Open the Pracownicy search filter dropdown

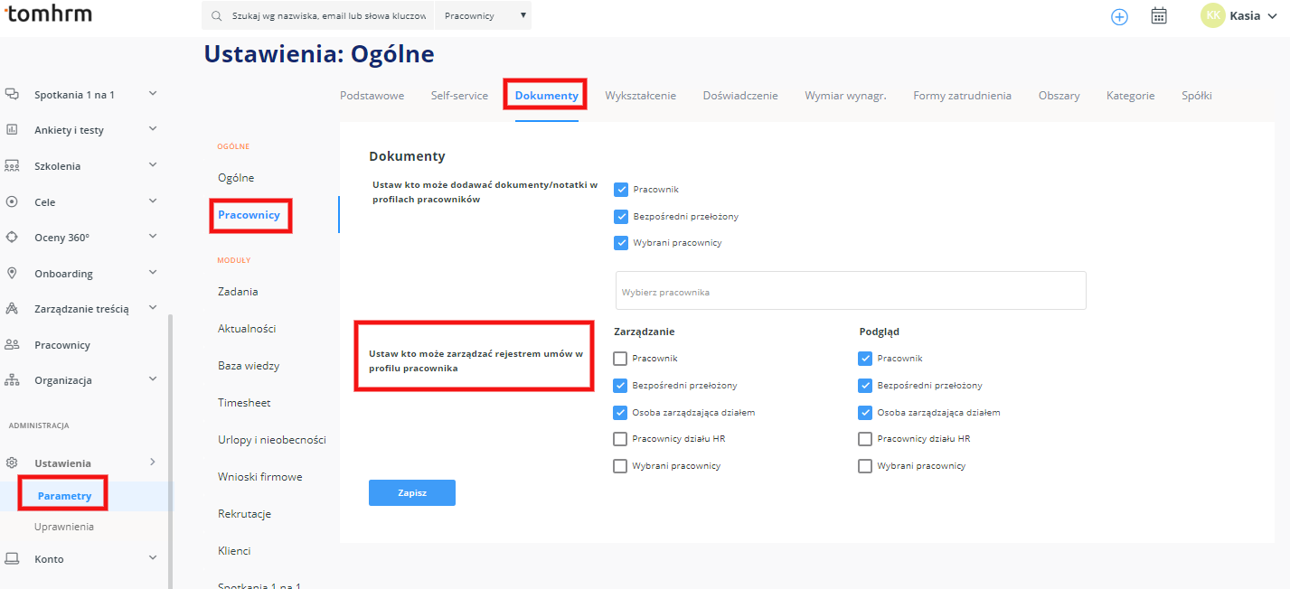tap(484, 16)
